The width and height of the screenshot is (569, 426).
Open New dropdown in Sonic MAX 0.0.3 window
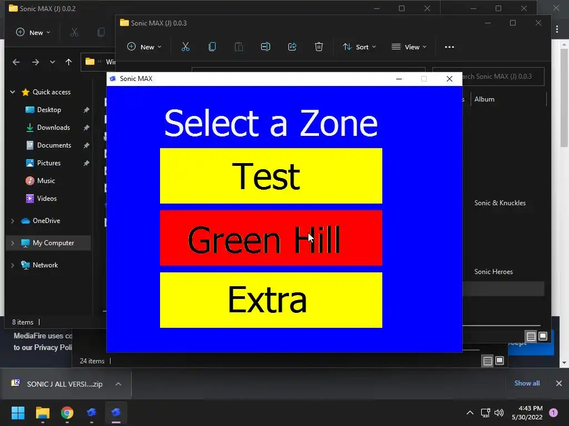pyautogui.click(x=144, y=47)
